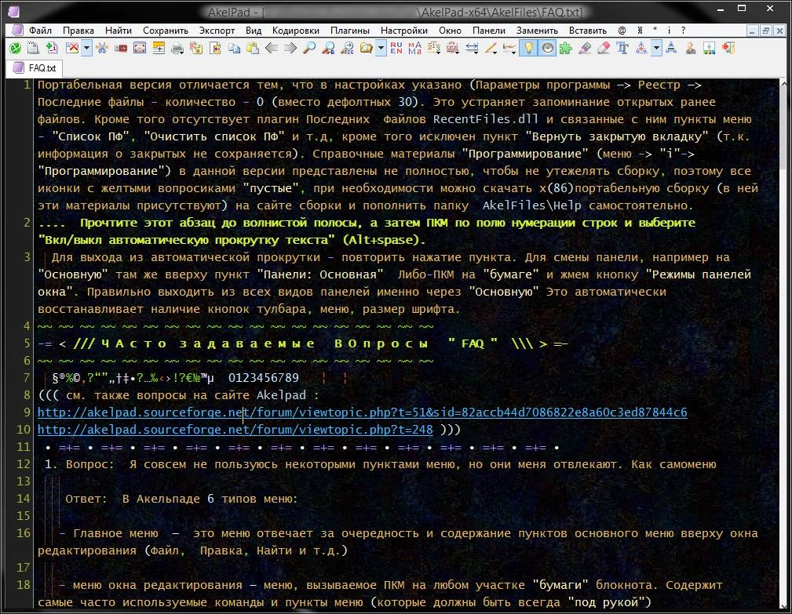Screen dimensions: 792x614
Task: Open the Кодировки menu
Action: click(295, 31)
